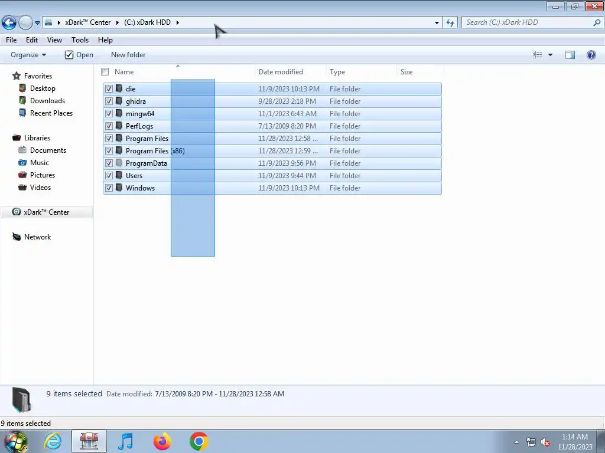Select Libraries in the navigation pane
The height and width of the screenshot is (453, 605).
(37, 138)
